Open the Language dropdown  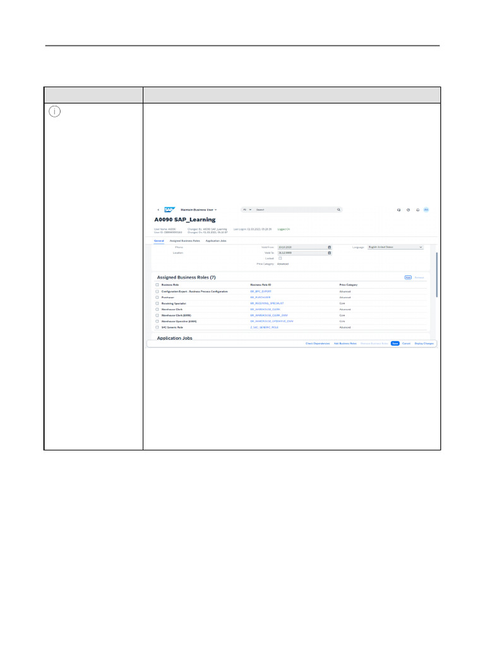click(395, 247)
